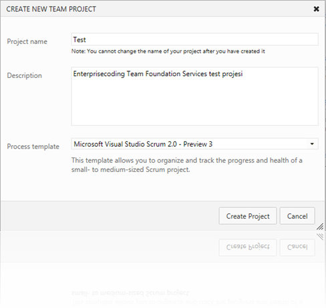
Task: Click the Create Project button
Action: tap(248, 216)
